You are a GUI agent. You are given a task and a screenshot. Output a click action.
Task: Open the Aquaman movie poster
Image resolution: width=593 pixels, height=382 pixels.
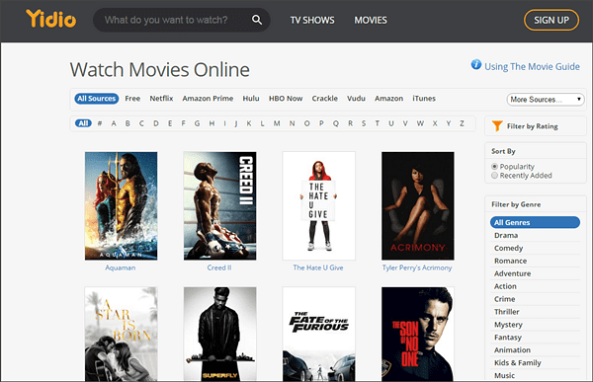pos(121,206)
